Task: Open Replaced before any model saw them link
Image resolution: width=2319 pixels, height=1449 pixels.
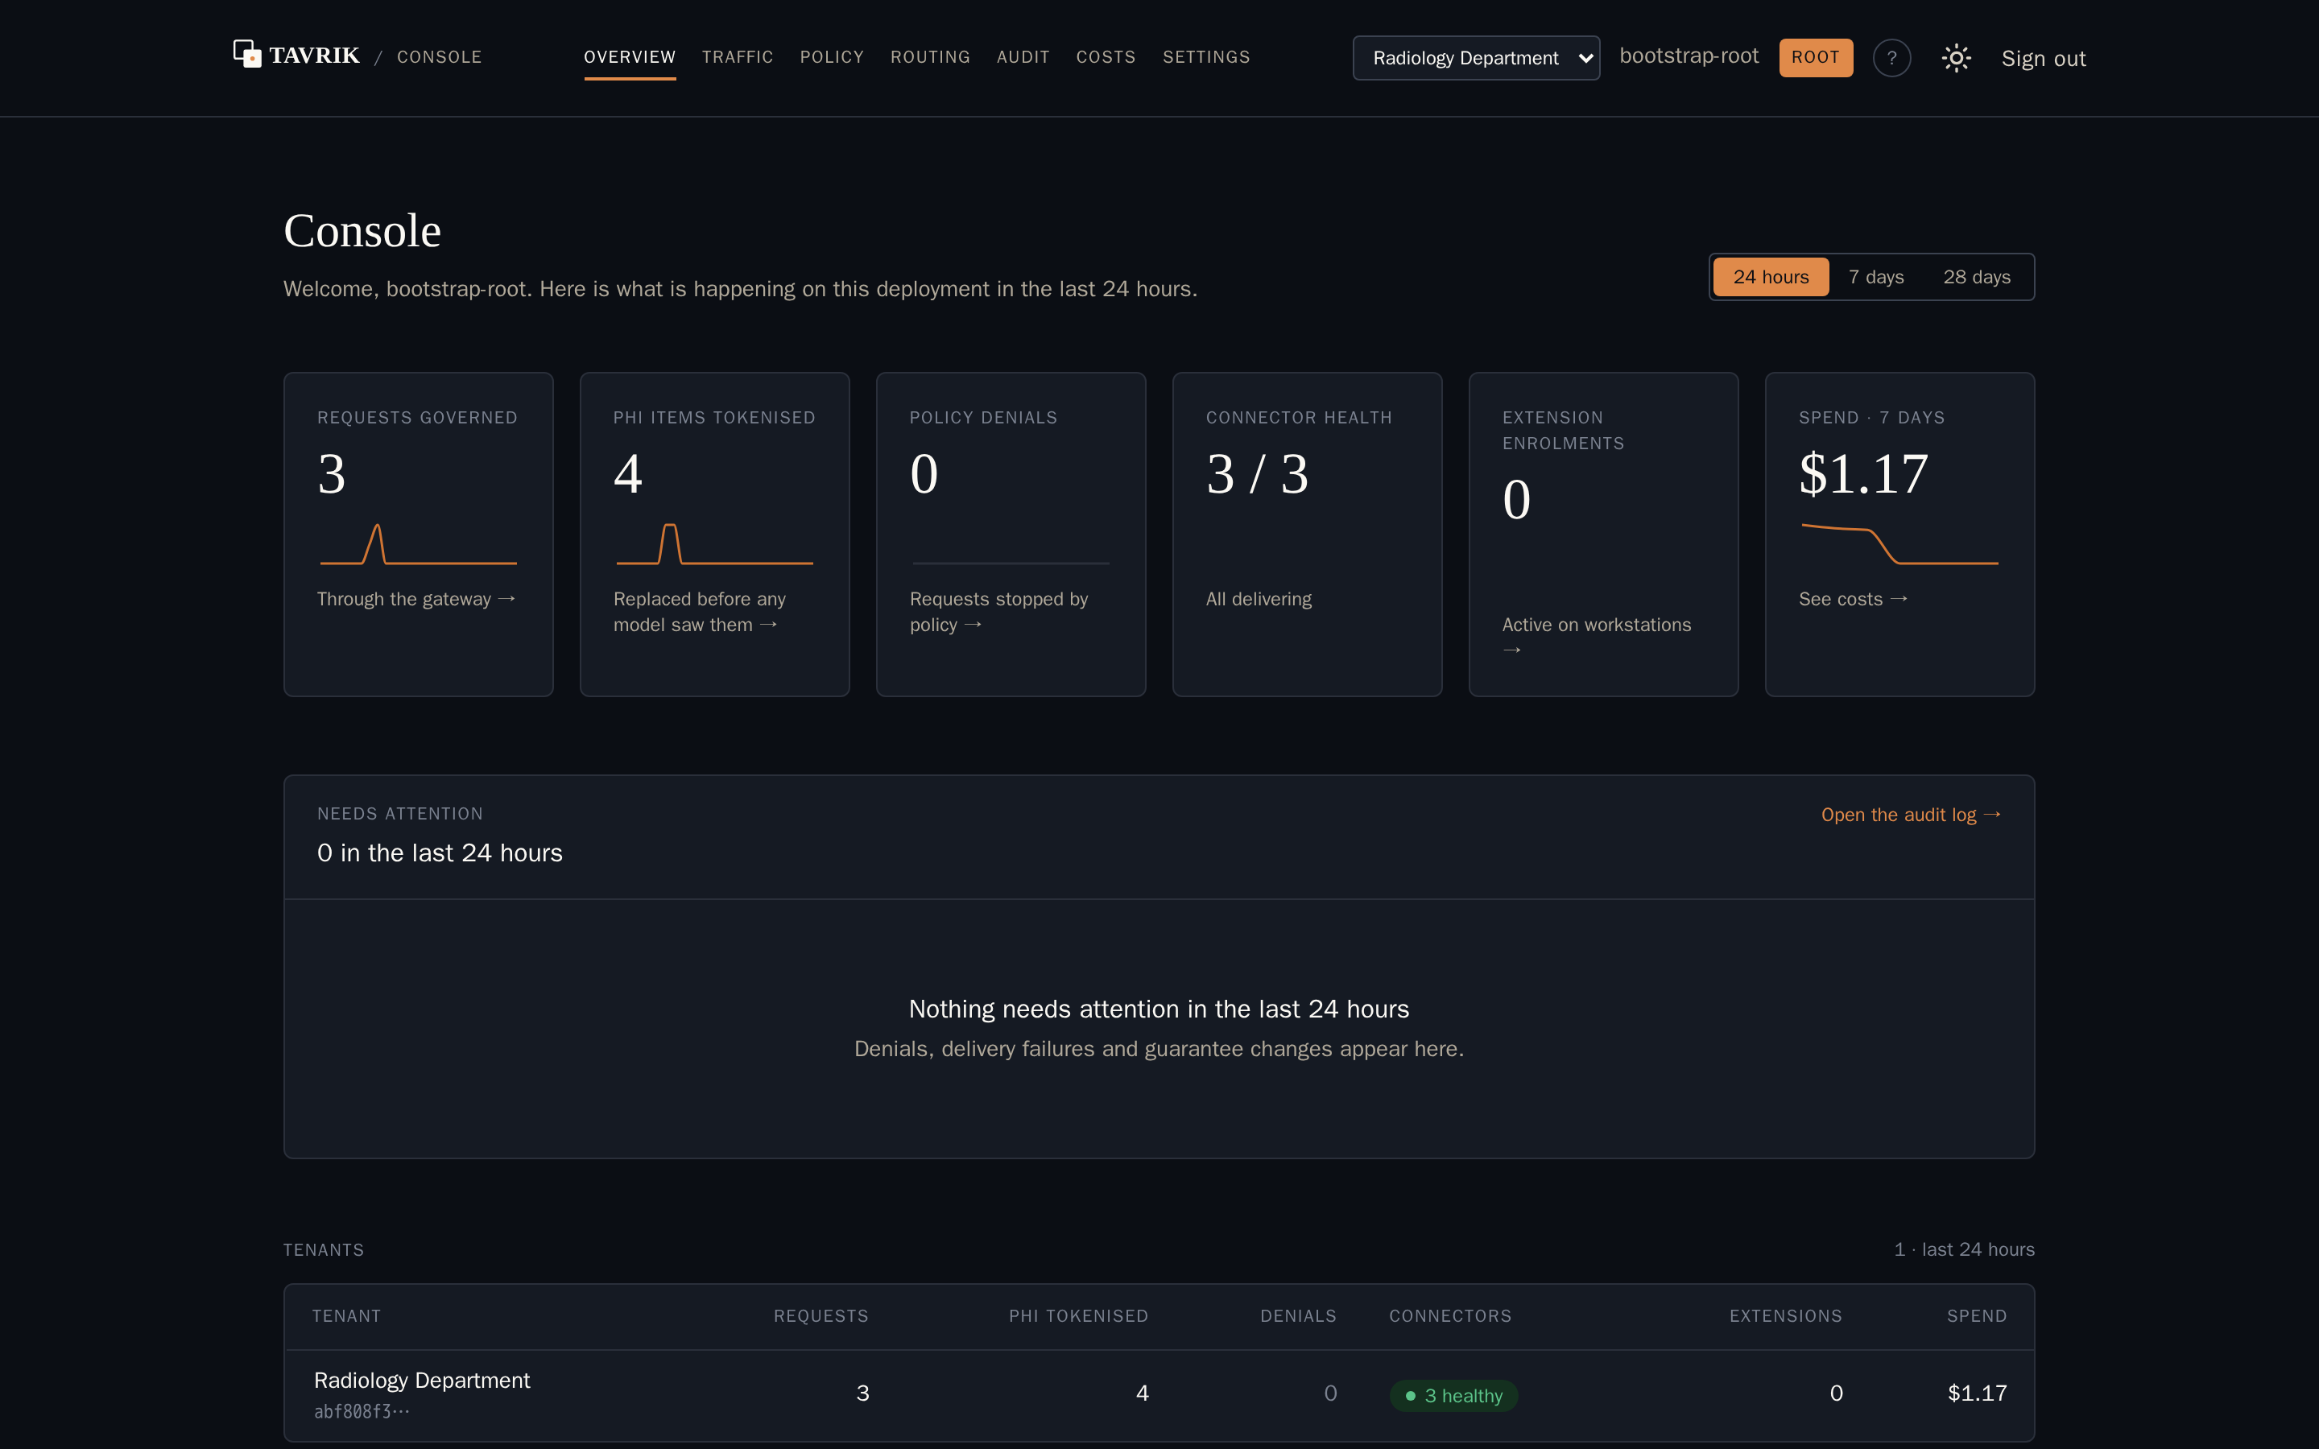Action: [700, 612]
